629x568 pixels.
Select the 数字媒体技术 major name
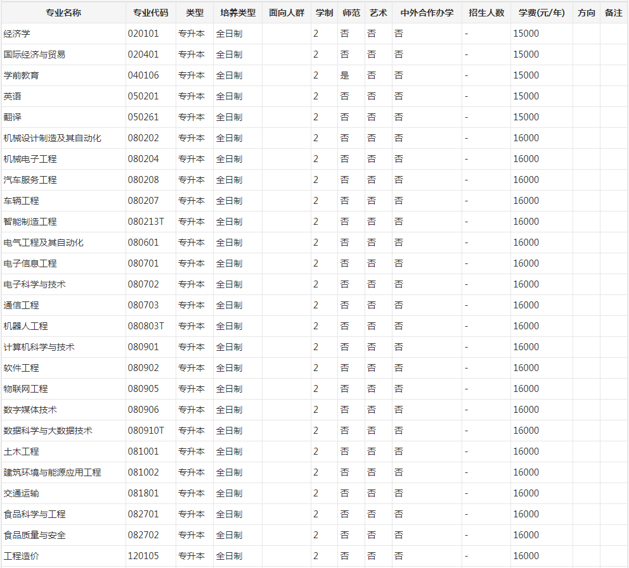tap(30, 409)
